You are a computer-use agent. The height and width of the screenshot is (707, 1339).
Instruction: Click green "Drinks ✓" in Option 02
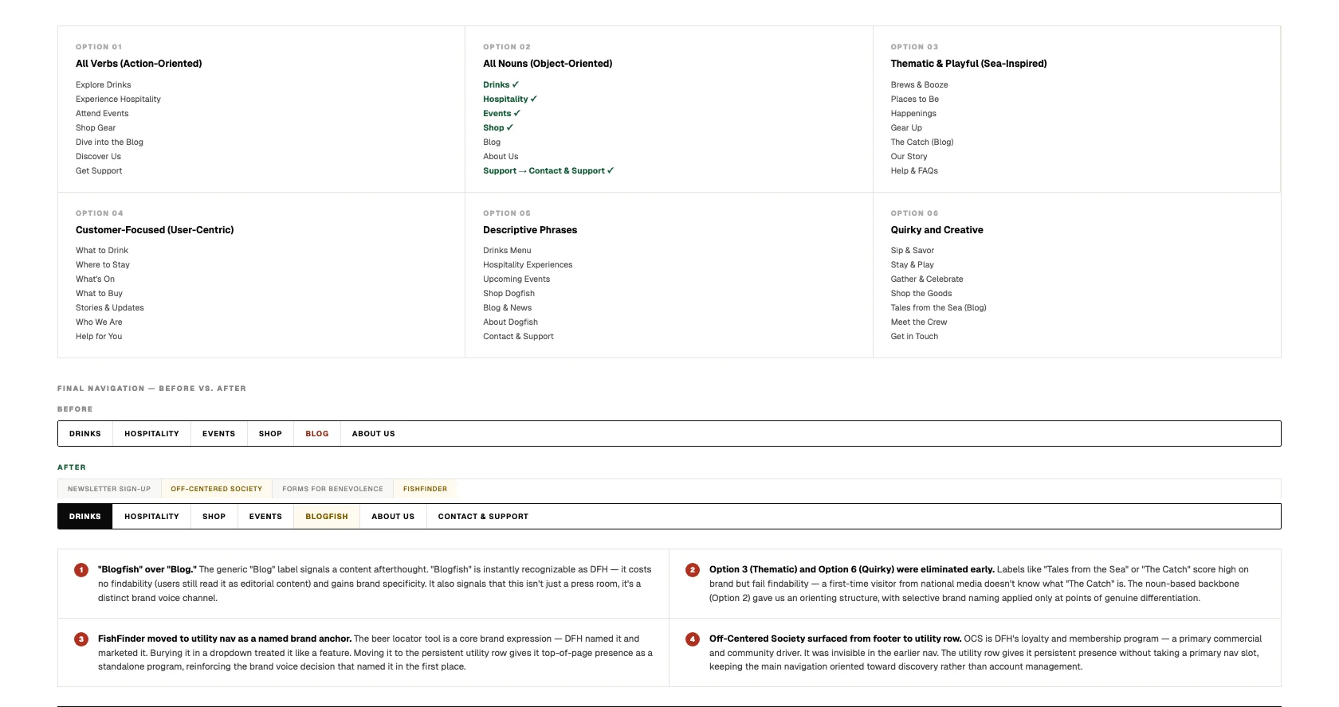click(501, 85)
